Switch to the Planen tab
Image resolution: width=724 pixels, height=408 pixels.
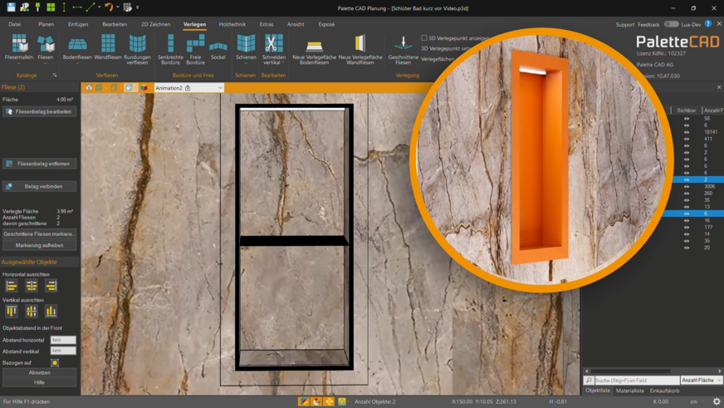(x=46, y=24)
